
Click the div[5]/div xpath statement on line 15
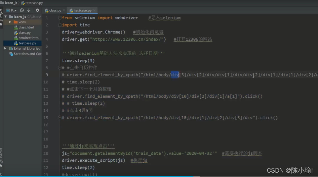(x=170, y=118)
